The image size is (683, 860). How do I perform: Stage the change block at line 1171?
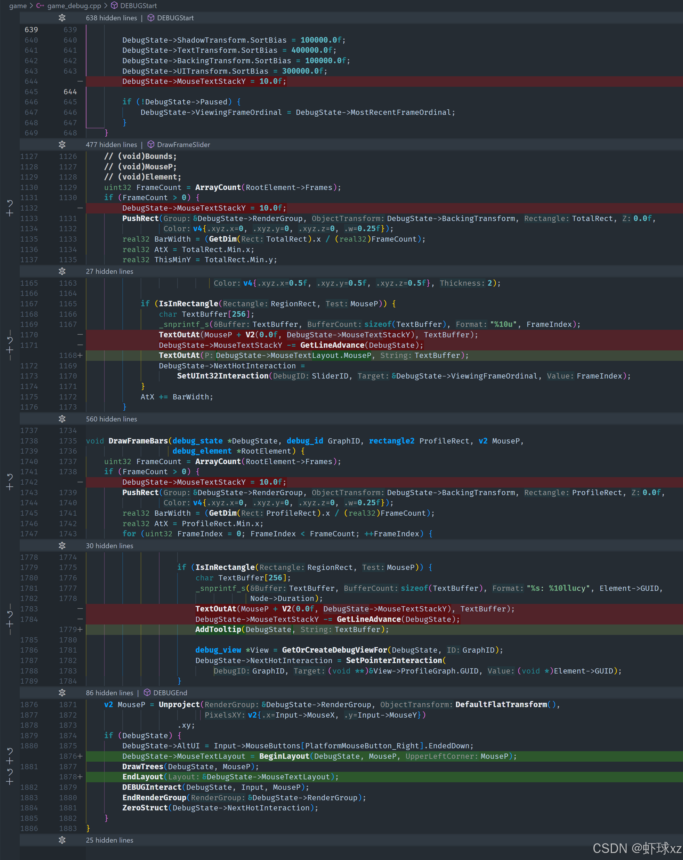click(10, 350)
